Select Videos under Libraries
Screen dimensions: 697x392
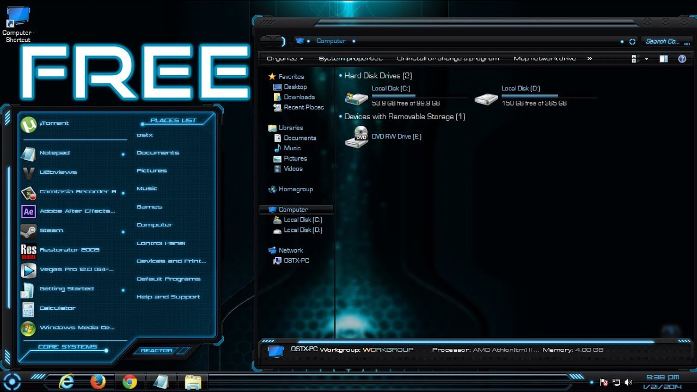(x=288, y=169)
